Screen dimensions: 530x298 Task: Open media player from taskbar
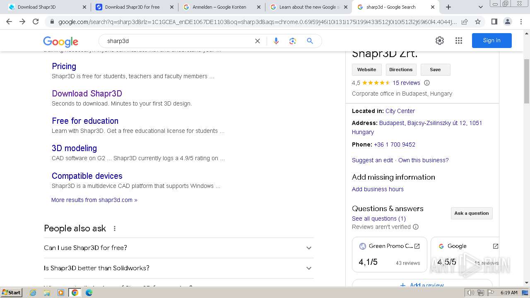(61, 293)
